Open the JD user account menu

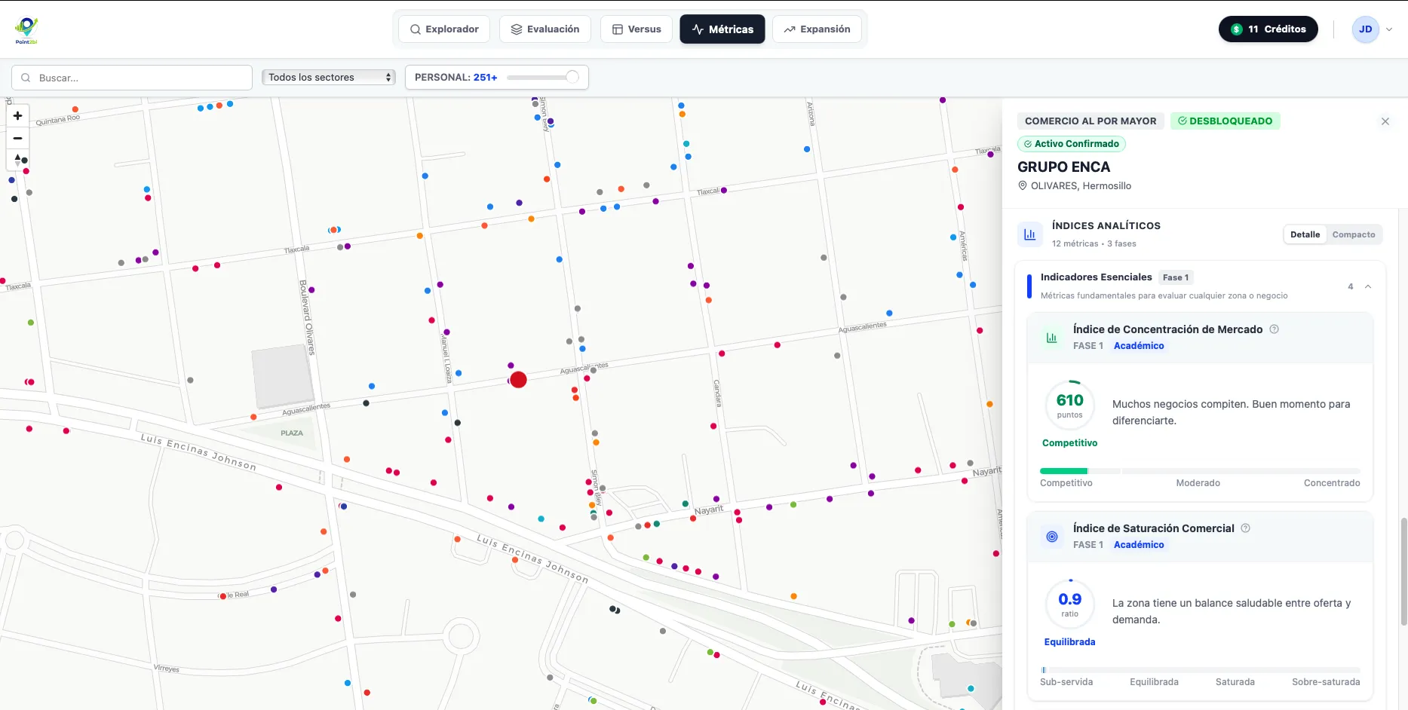1372,29
